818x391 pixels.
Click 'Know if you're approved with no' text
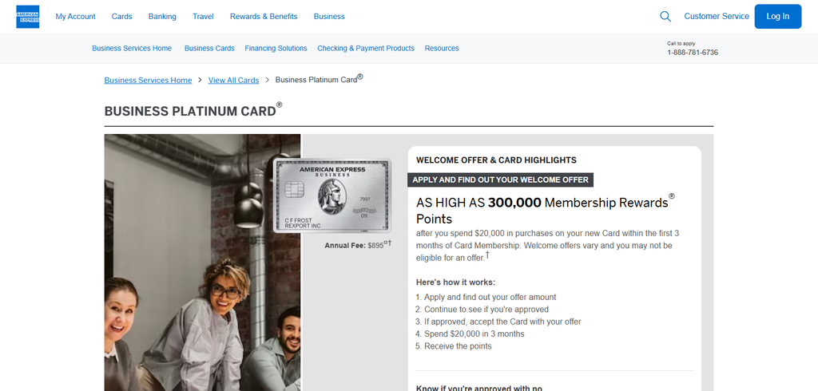pos(479,389)
